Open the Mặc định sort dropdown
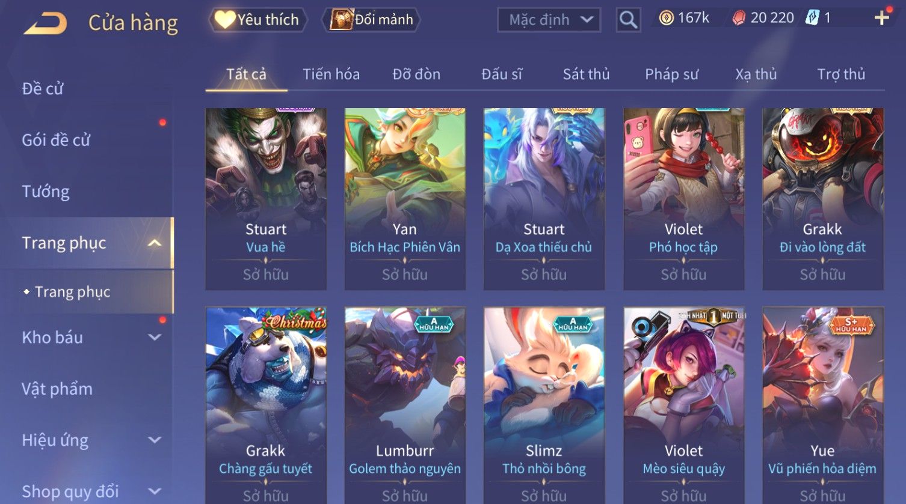Image resolution: width=906 pixels, height=504 pixels. coord(549,20)
